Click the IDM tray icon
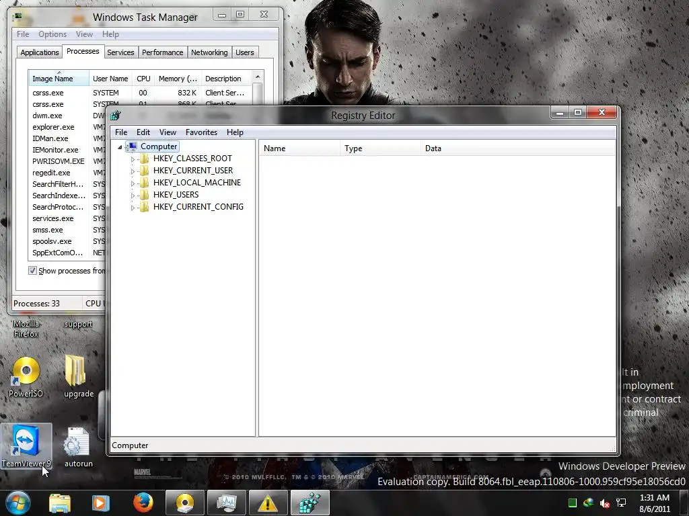Screen dimensions: 689x516 (588, 503)
